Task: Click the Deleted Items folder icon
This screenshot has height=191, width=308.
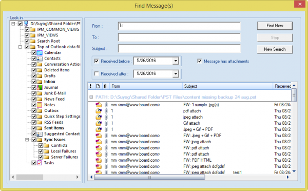Action: pyautogui.click(x=40, y=70)
